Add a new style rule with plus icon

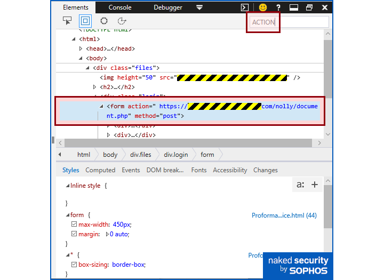(x=315, y=185)
